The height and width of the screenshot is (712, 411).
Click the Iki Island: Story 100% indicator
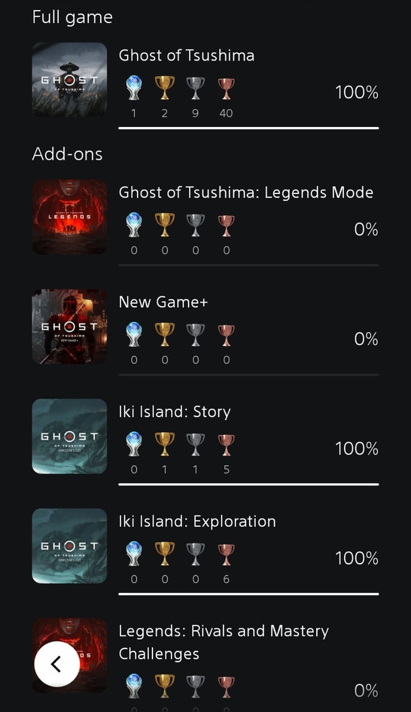[356, 449]
